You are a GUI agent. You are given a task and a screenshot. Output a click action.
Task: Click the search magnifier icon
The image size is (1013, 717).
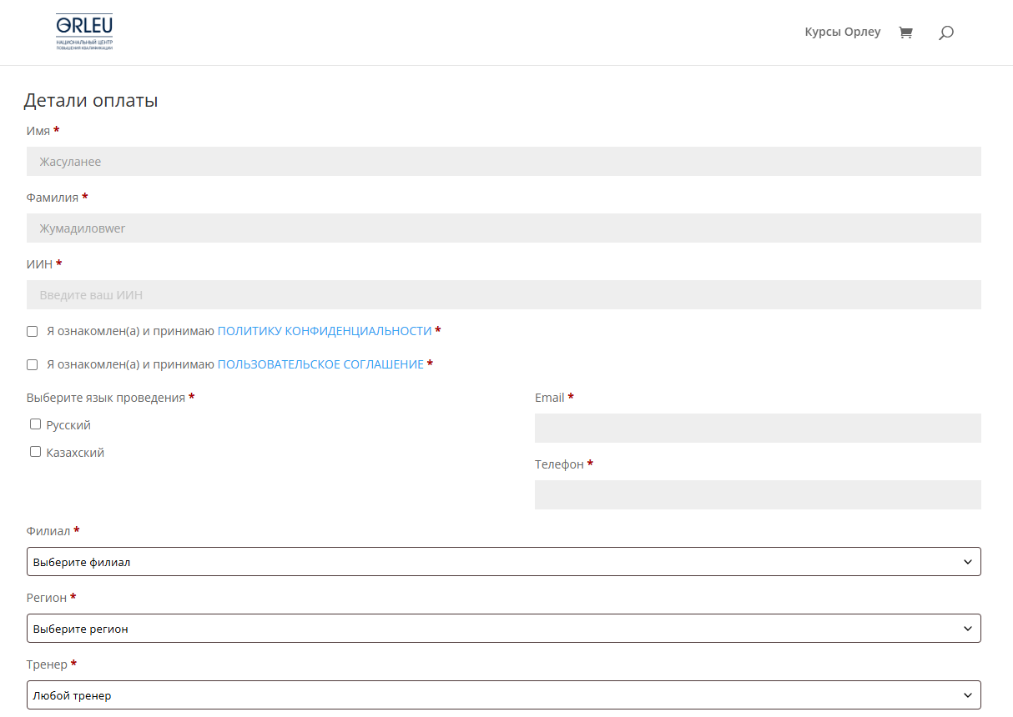pos(945,33)
